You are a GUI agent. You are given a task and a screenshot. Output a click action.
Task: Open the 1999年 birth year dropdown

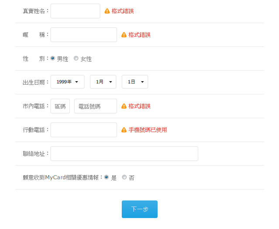tap(67, 82)
